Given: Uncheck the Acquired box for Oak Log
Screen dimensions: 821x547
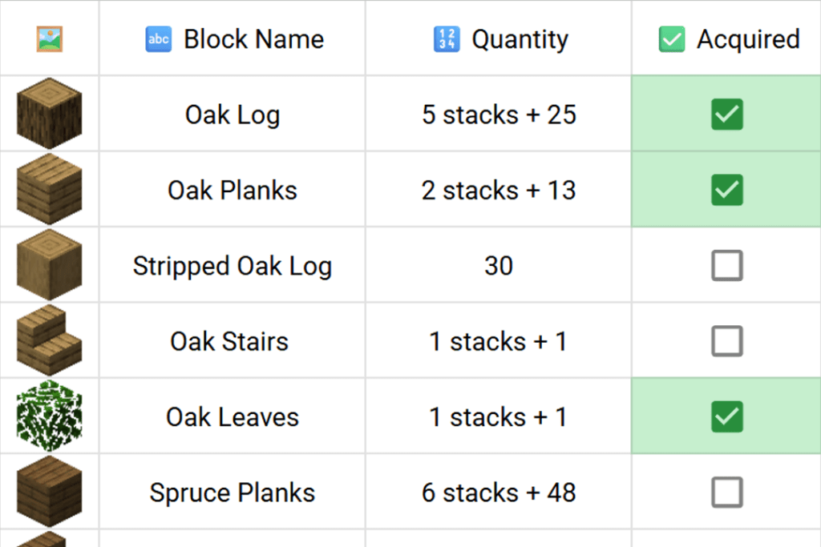Looking at the screenshot, I should [726, 115].
